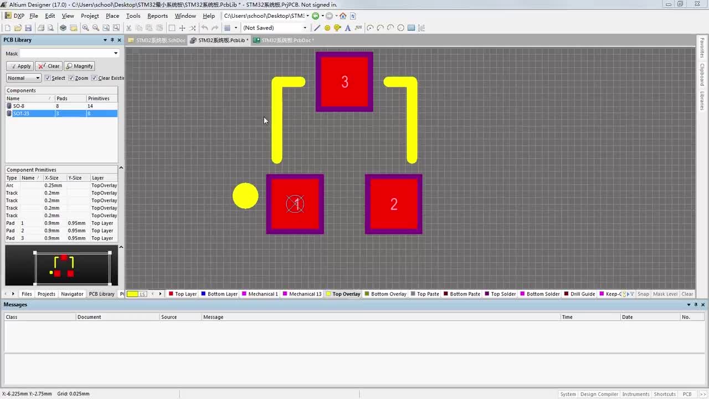Select the Pad 2 primitive row
This screenshot has width=709, height=399.
tap(61, 231)
